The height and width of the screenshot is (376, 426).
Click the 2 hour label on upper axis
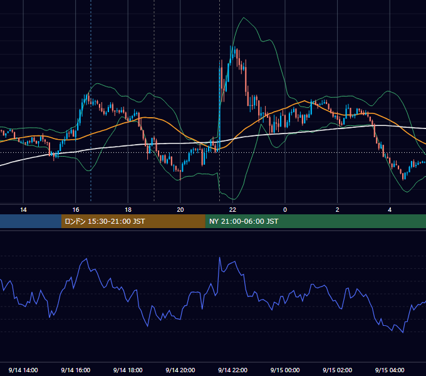338,210
